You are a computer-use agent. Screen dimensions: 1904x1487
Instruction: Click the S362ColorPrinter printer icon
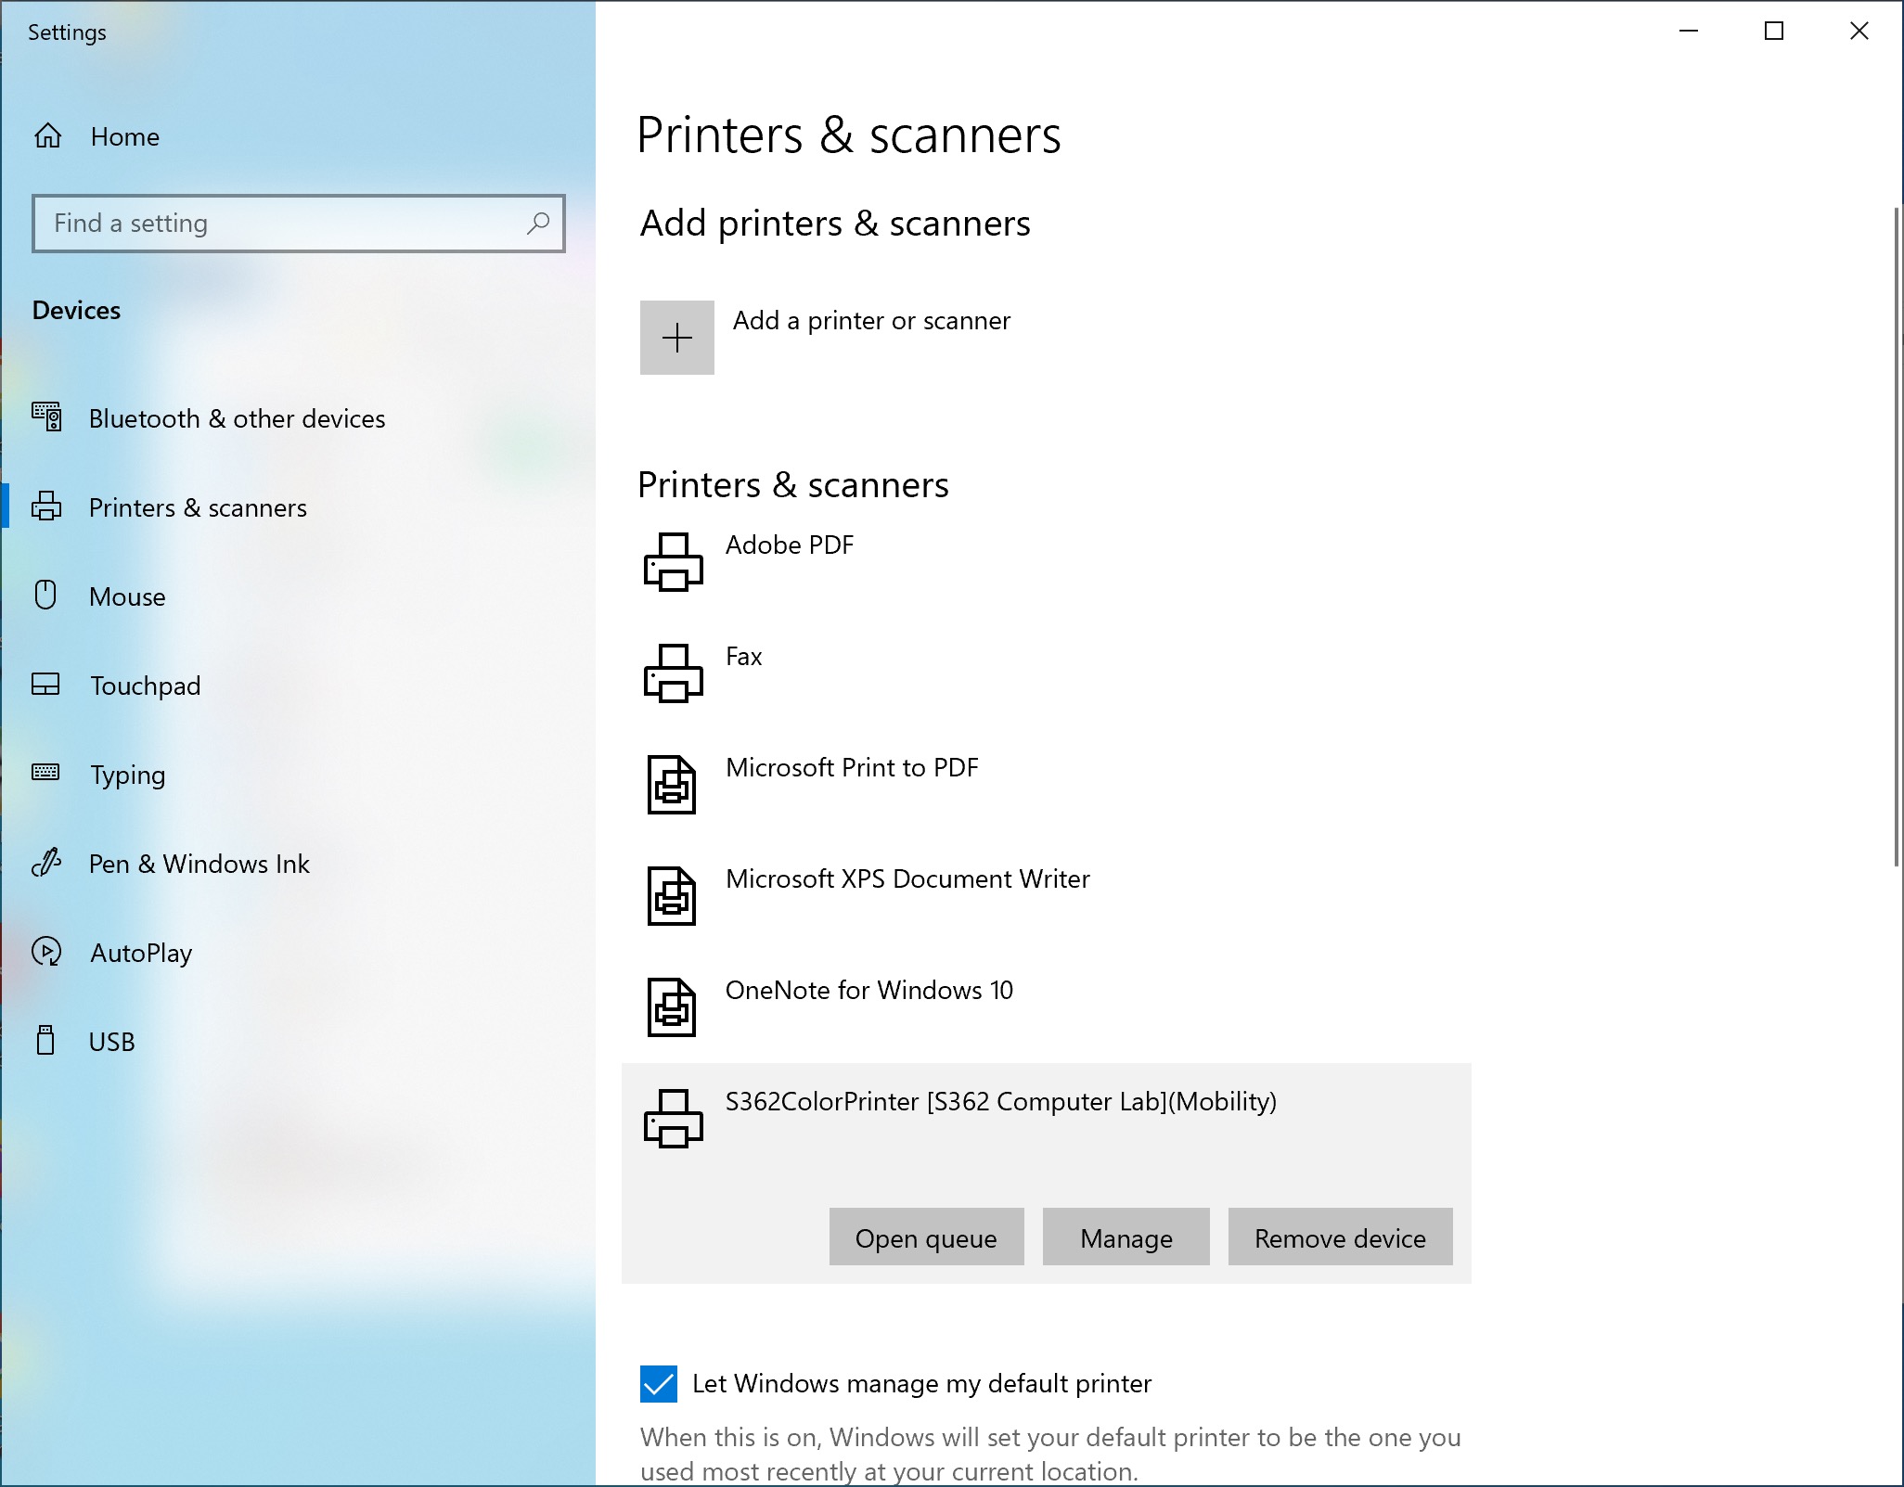tap(674, 1118)
